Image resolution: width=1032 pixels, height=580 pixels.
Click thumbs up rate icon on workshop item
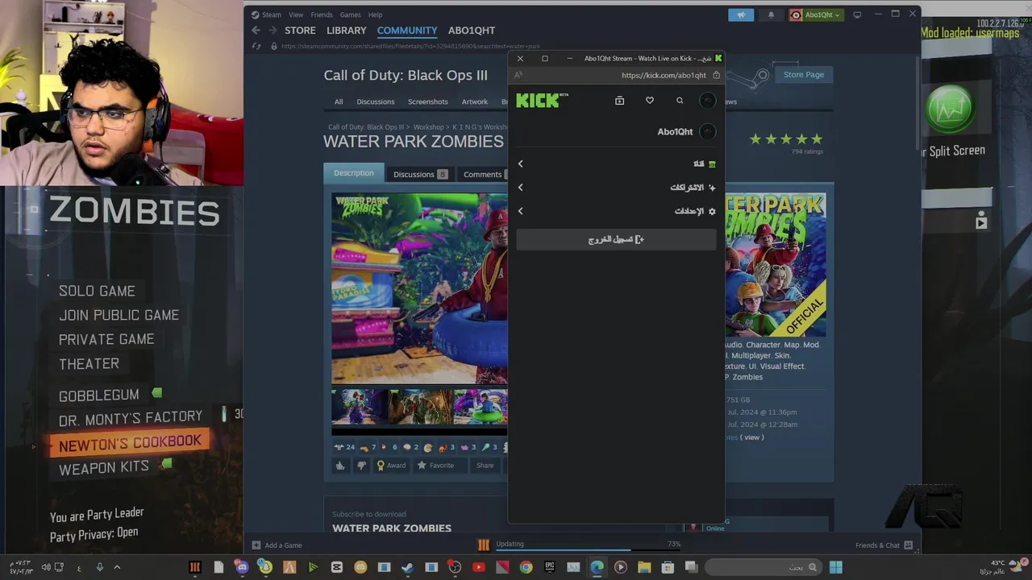(340, 466)
